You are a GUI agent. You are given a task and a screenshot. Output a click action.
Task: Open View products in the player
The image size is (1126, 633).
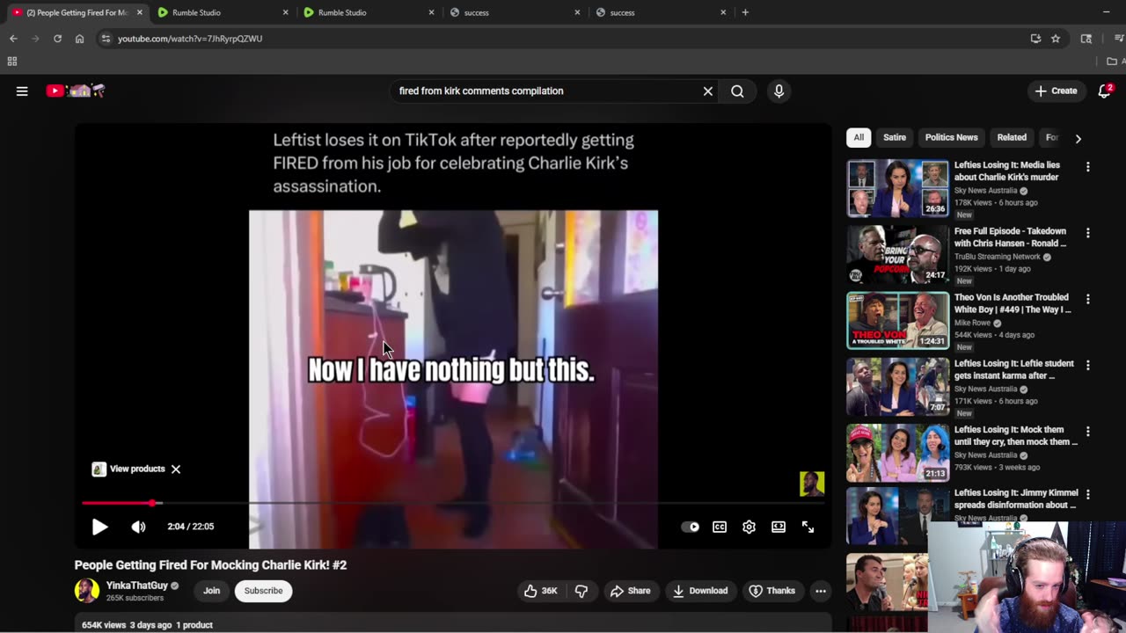click(129, 469)
